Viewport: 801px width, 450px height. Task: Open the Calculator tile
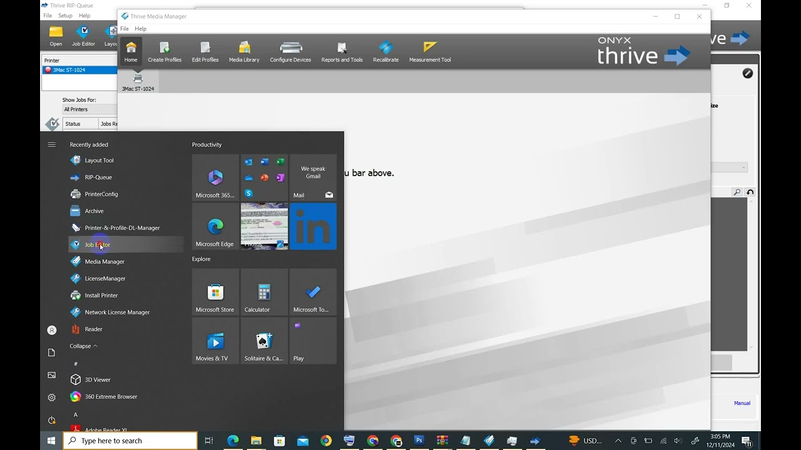(x=264, y=292)
